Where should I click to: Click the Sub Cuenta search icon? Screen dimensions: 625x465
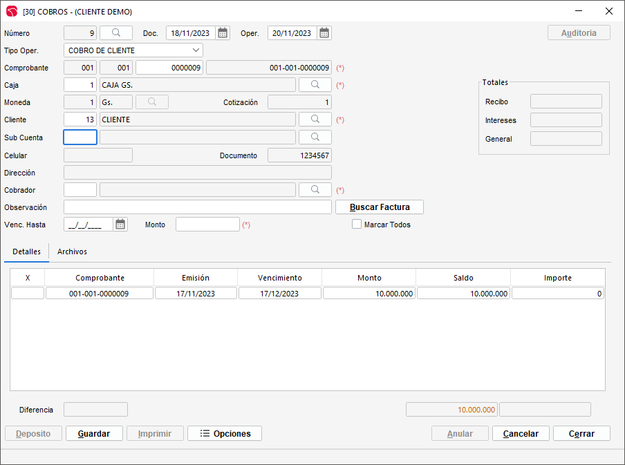[315, 137]
